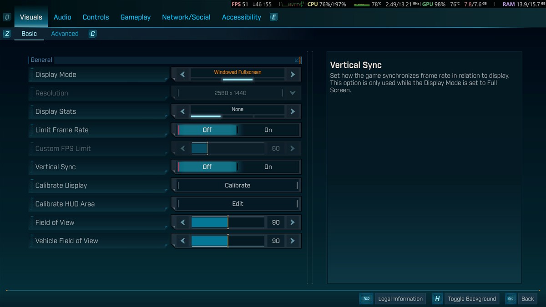The image size is (546, 307).
Task: Open the Resolution dropdown arrow
Action: (x=293, y=93)
